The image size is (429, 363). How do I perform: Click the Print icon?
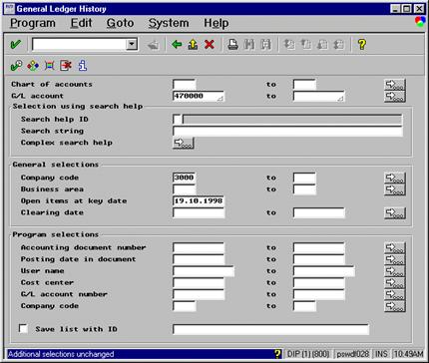[x=232, y=44]
